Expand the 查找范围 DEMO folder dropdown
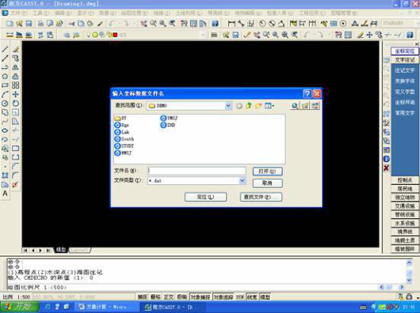 tap(228, 105)
